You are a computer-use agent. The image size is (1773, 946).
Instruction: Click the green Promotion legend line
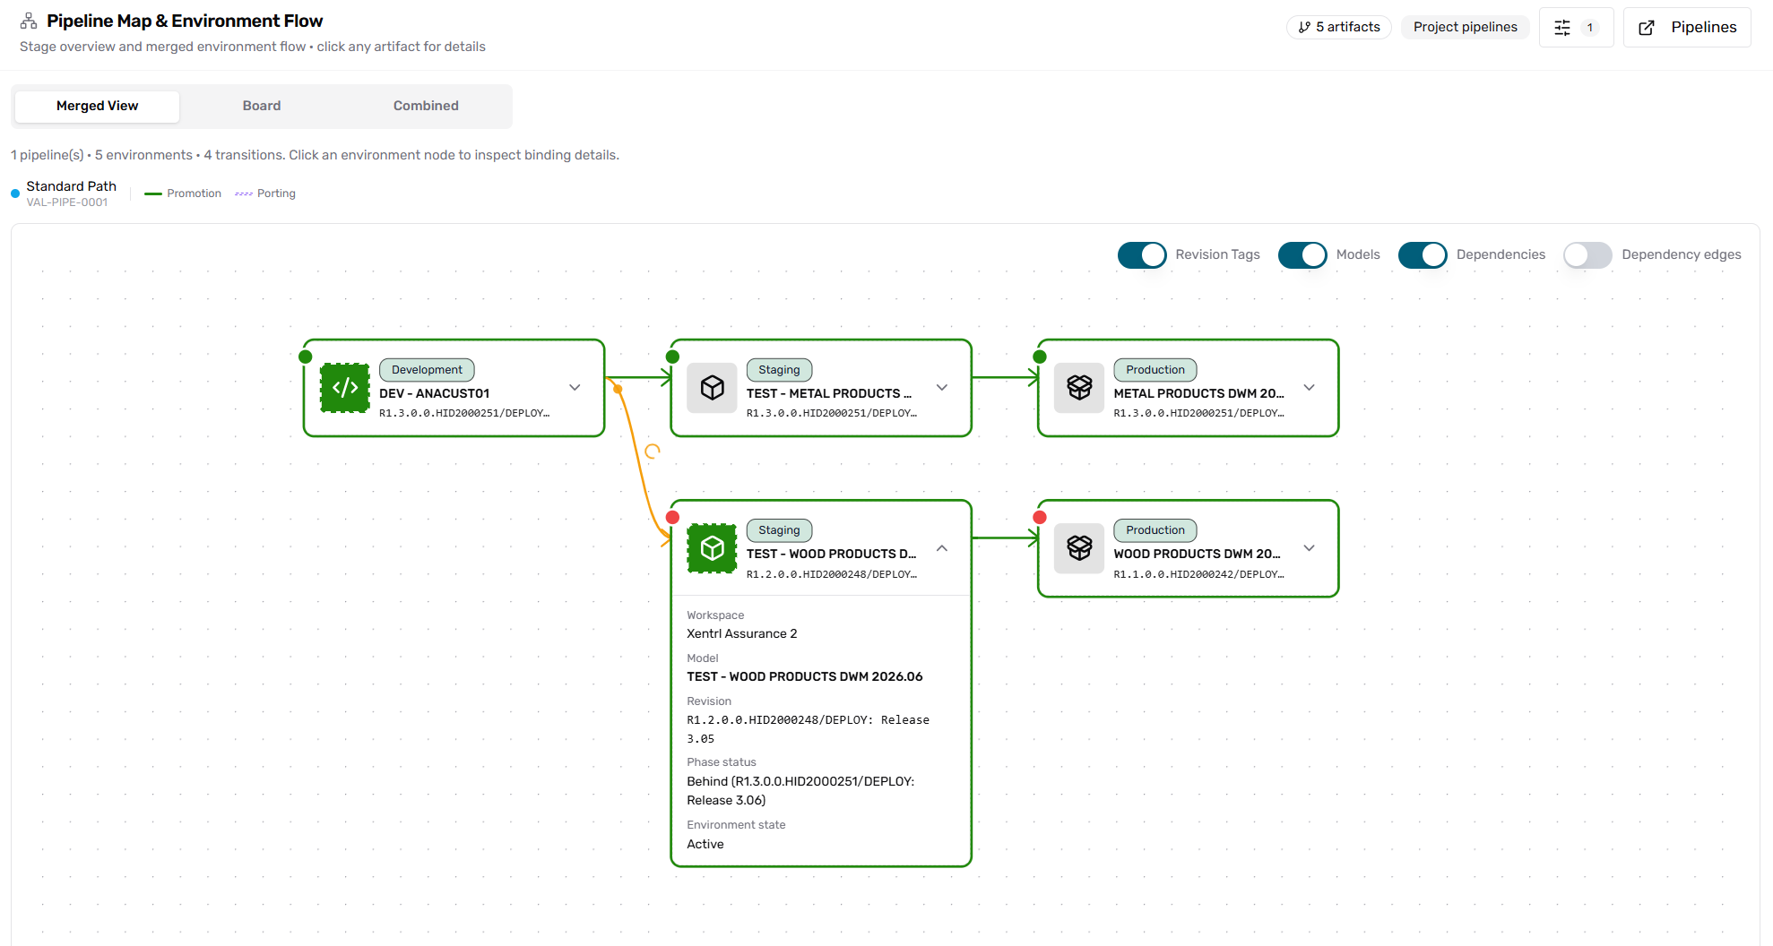click(153, 194)
